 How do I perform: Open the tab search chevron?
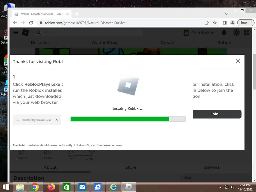[226, 14]
